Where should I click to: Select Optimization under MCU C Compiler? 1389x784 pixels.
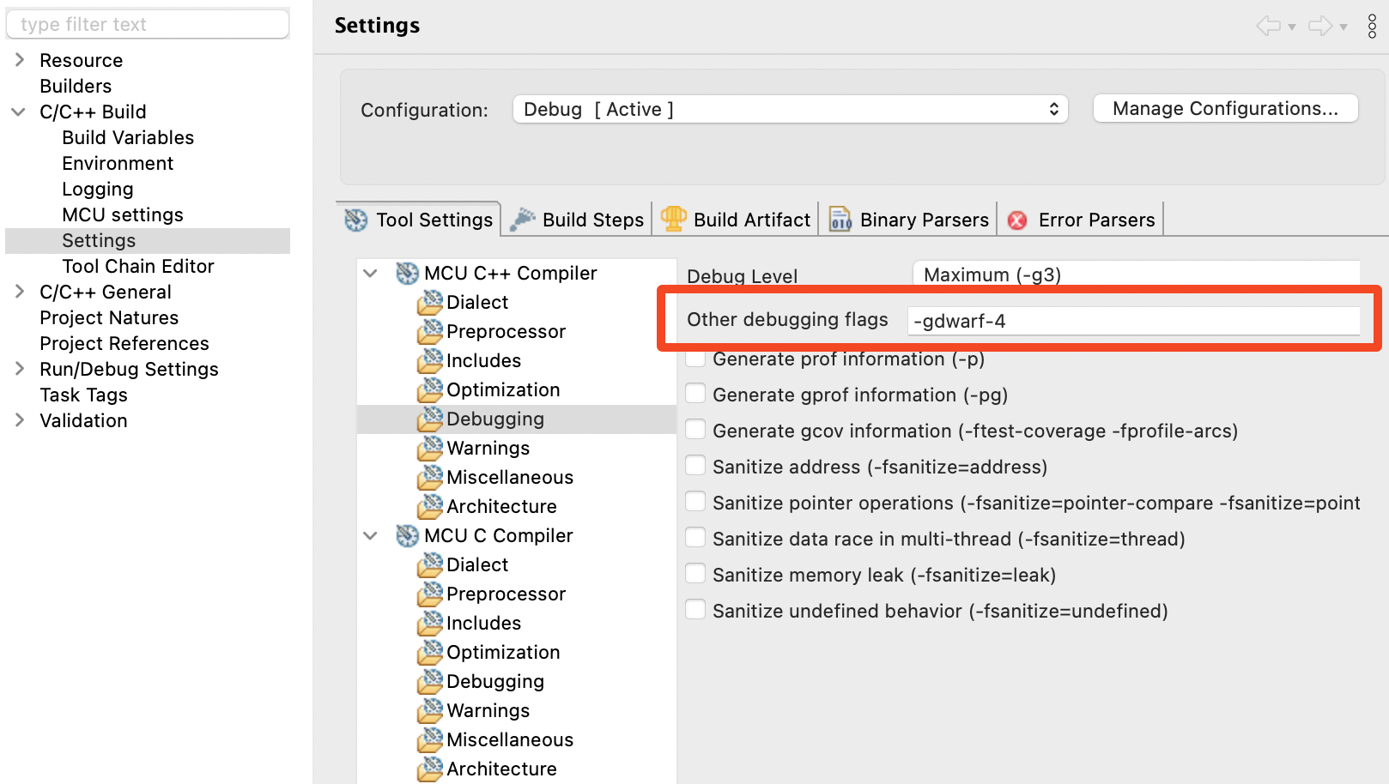[502, 652]
